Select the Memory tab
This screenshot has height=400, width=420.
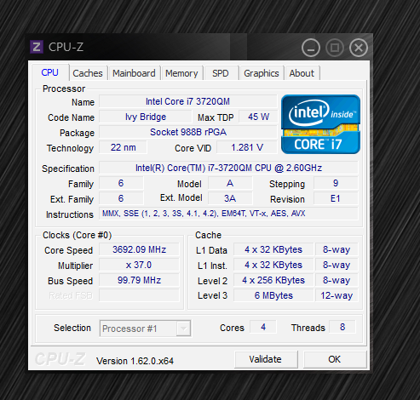[x=181, y=73]
